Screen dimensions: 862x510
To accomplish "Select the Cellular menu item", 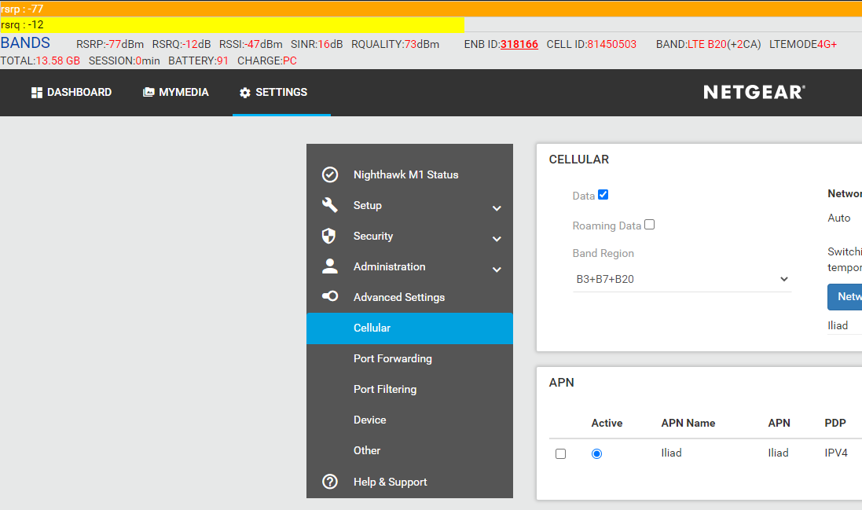I will point(409,328).
